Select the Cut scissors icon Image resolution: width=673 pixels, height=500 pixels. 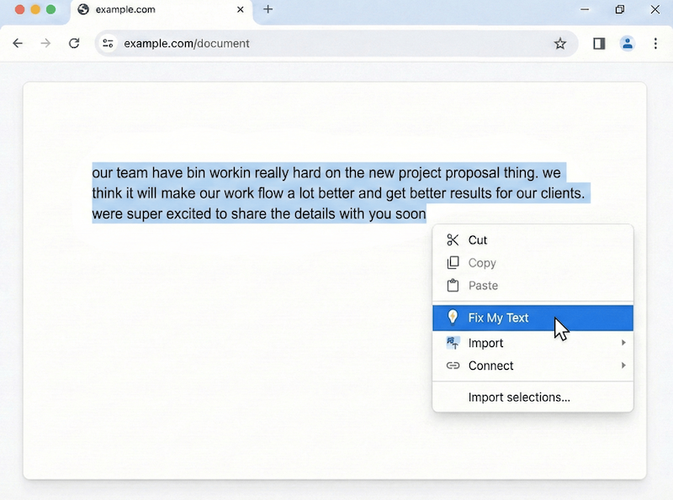coord(453,239)
